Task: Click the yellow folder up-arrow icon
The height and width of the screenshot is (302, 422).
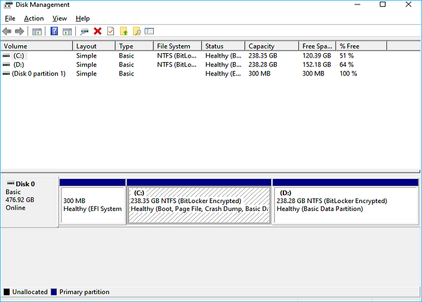Action: [124, 31]
